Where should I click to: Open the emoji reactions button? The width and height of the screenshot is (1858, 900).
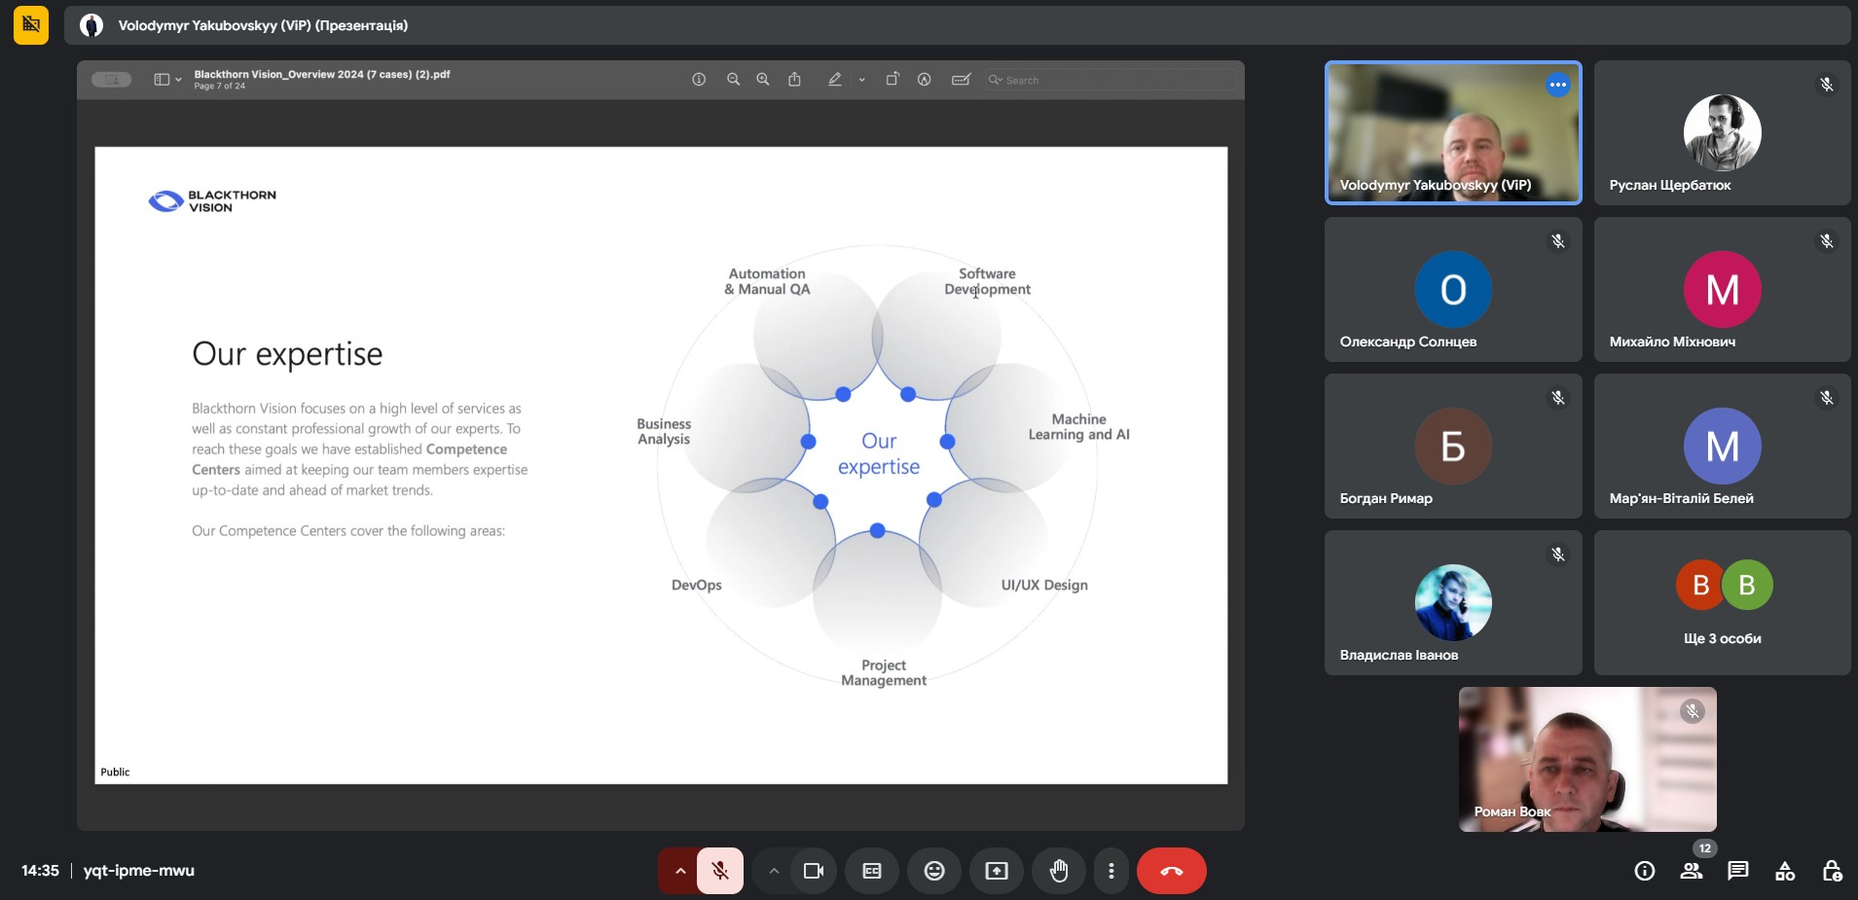coord(934,871)
